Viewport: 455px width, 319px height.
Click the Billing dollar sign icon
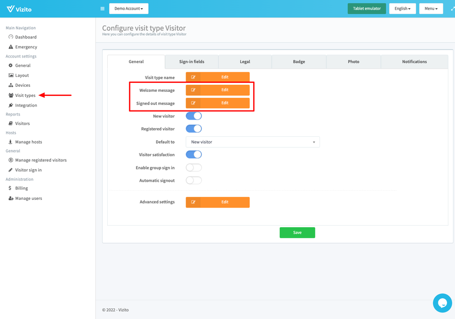click(11, 188)
